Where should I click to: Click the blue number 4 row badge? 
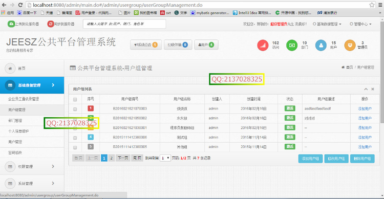91,137
